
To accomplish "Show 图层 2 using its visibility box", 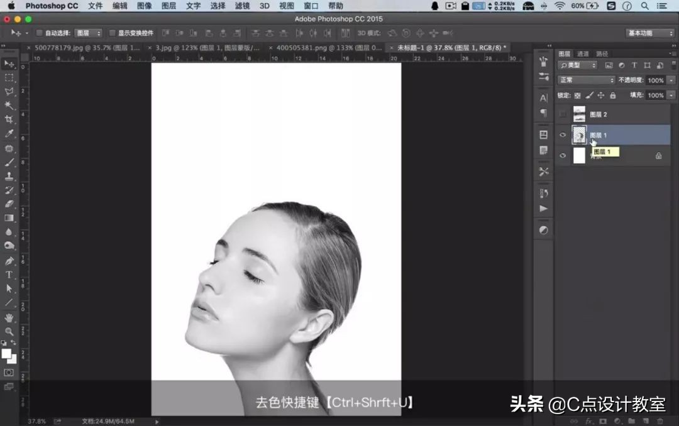I will 563,114.
